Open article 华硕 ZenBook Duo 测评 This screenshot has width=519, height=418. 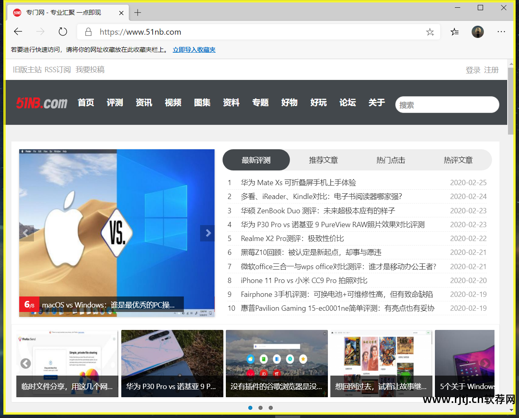tap(318, 211)
